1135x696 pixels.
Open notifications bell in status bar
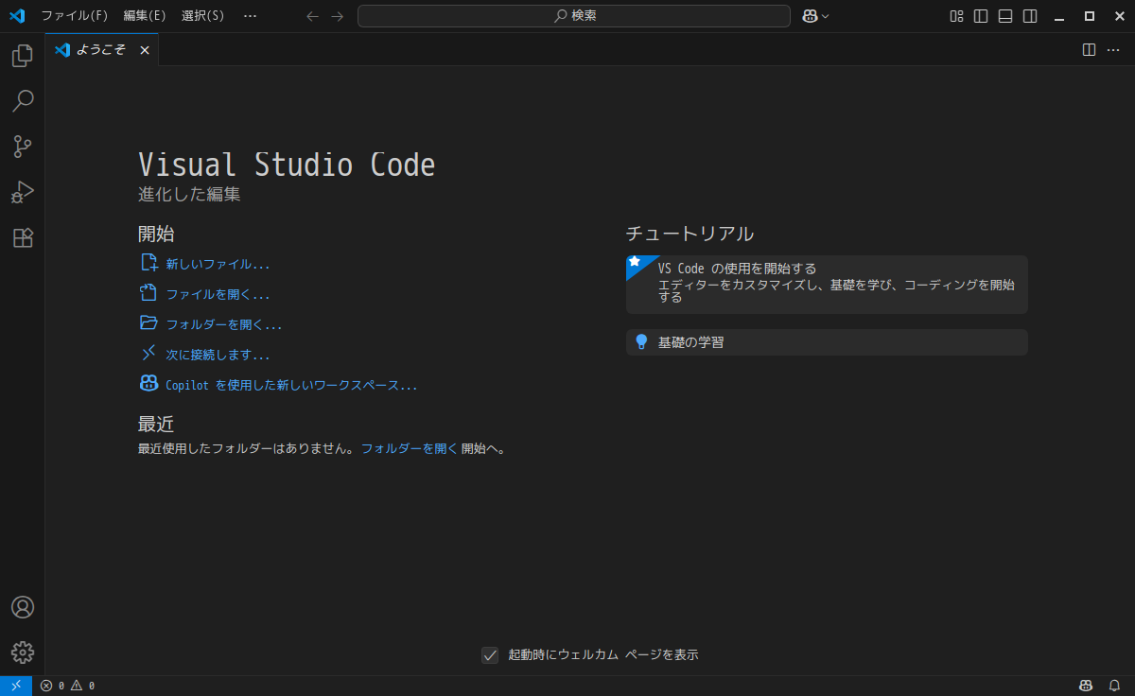point(1114,686)
